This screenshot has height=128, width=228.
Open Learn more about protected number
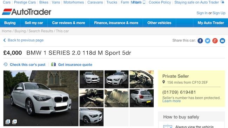pos(172,101)
